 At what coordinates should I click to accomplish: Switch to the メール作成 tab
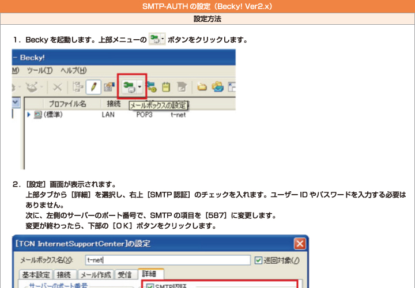(96, 275)
